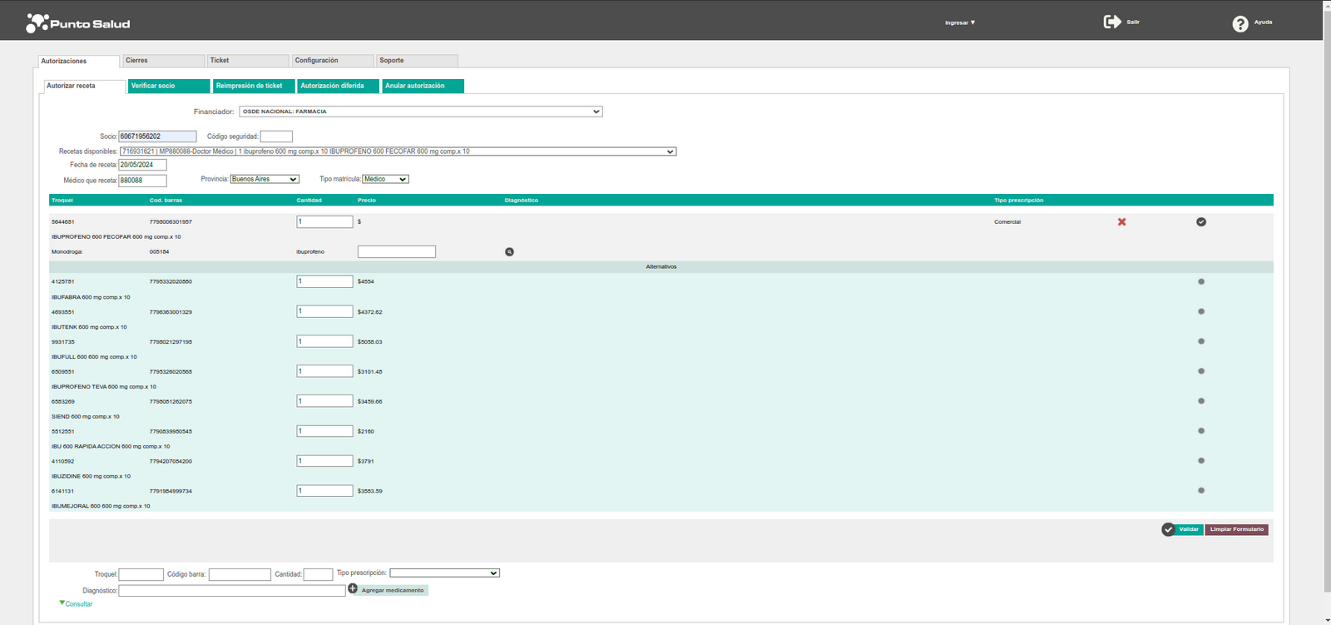Screen dimensions: 1331x625
Task: Focus the bottom Diagnóstico input field
Action: coord(232,590)
